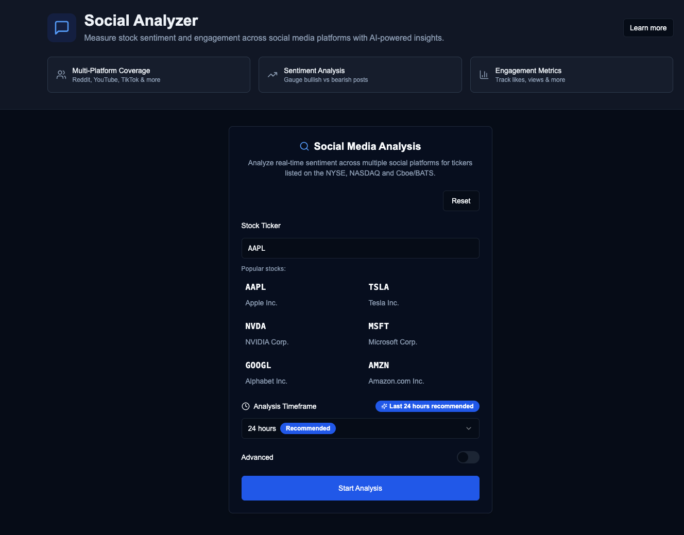
Task: Click the Learn more button
Action: [x=648, y=28]
